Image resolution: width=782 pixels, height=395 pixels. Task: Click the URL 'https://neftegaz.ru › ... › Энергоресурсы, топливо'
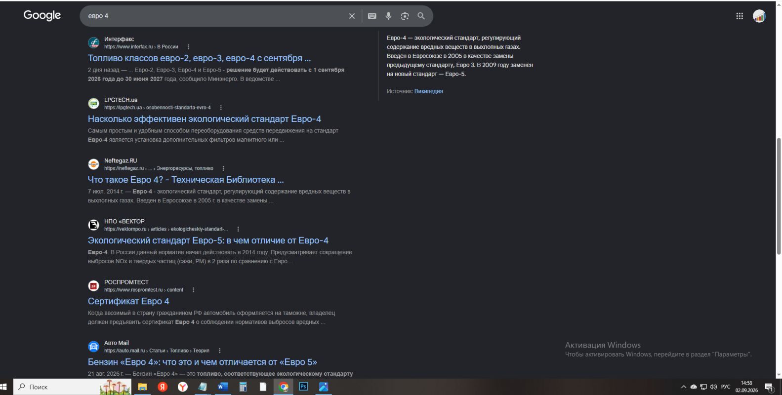(x=159, y=168)
